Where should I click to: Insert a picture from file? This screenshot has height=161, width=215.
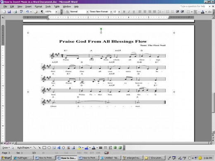(73, 147)
